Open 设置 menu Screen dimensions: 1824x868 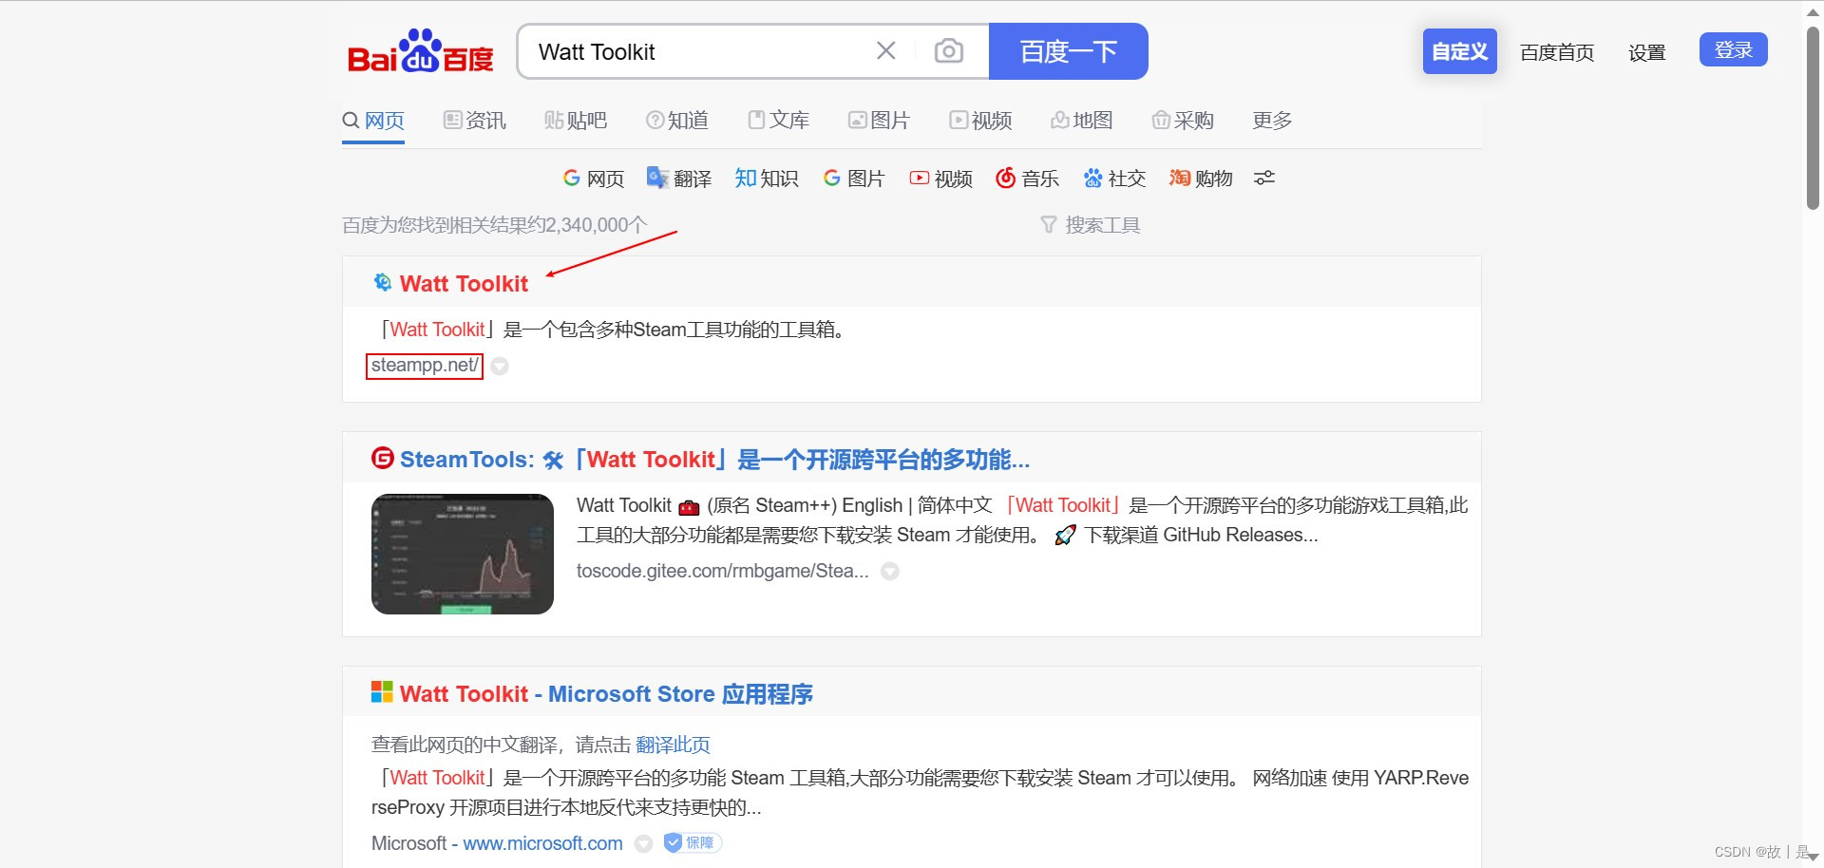[1647, 52]
